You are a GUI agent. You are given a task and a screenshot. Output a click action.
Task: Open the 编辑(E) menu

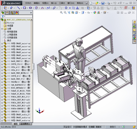pyautogui.click(x=37, y=3)
